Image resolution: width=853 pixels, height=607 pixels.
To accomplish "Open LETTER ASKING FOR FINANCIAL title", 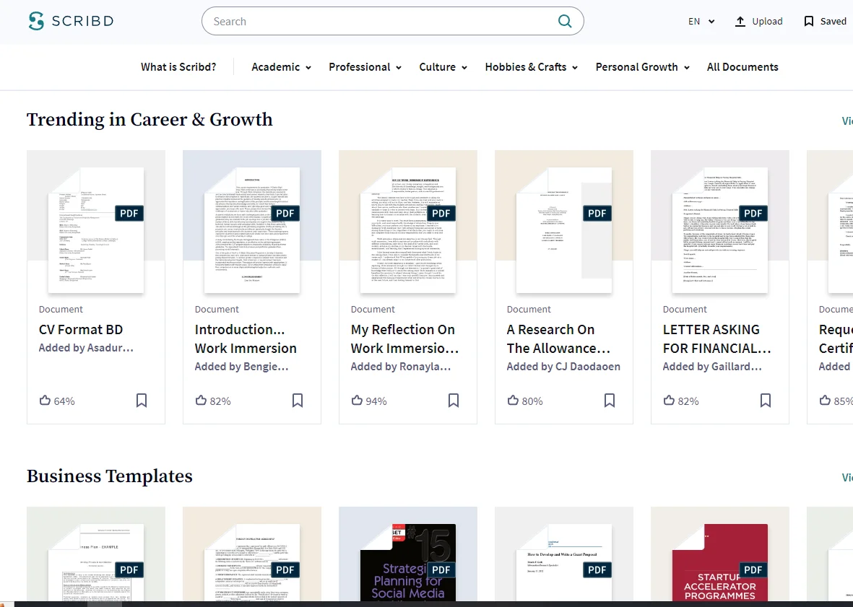I will pos(717,339).
